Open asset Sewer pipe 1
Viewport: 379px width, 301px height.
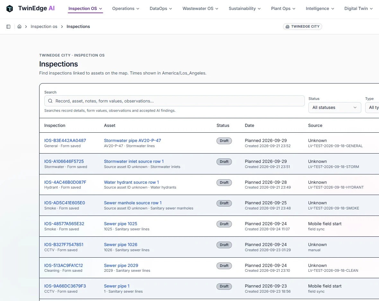tap(117, 286)
